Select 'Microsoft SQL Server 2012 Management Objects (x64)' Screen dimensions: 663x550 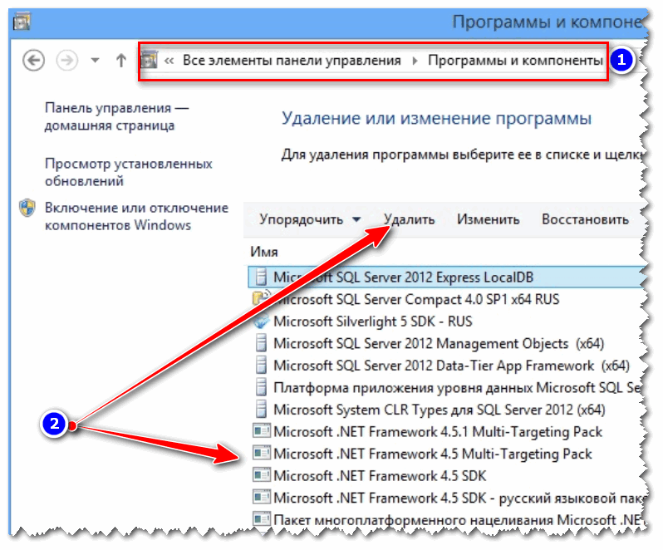point(439,343)
